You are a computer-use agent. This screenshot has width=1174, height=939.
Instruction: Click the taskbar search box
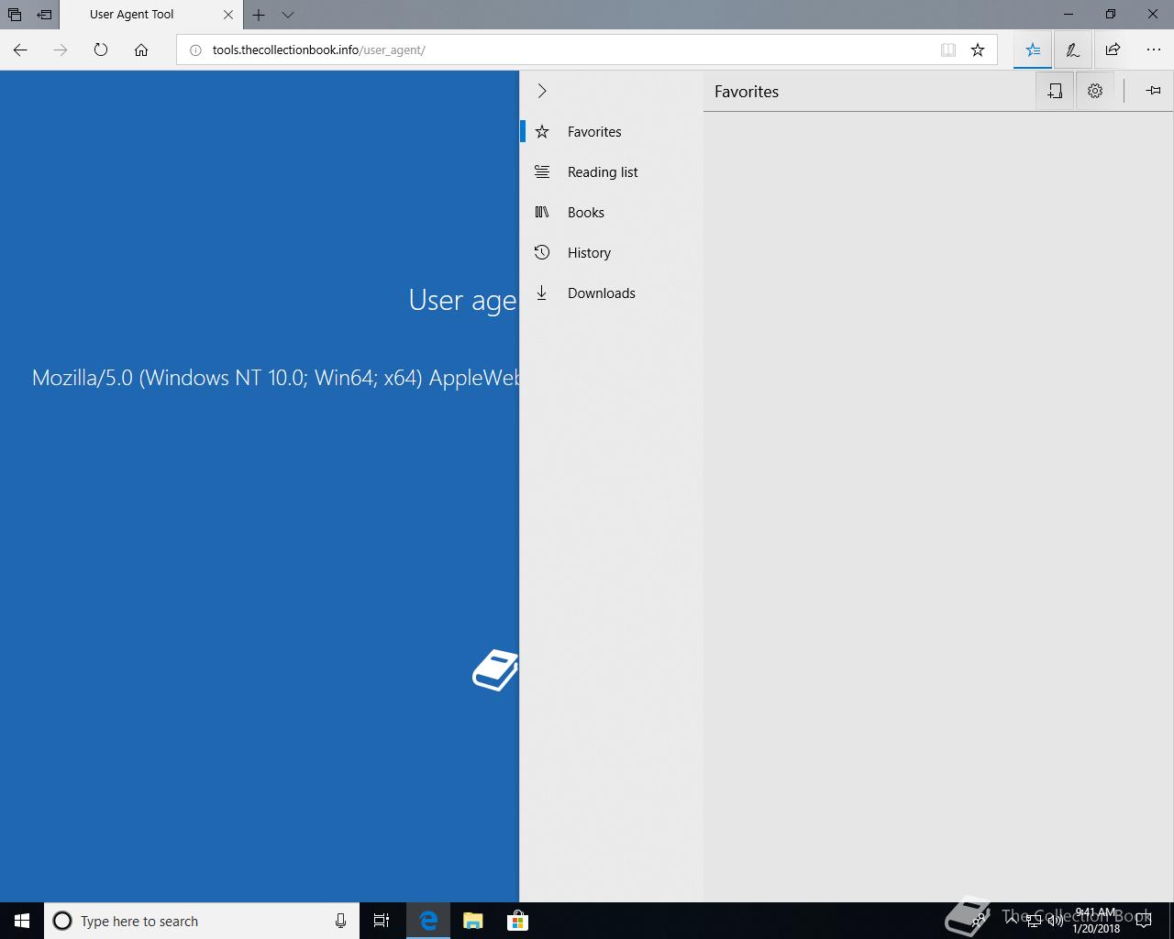coord(200,921)
